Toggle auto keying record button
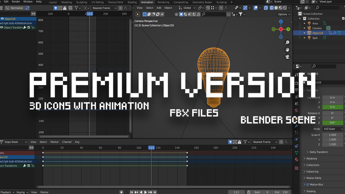The height and width of the screenshot is (194, 345). click(121, 192)
